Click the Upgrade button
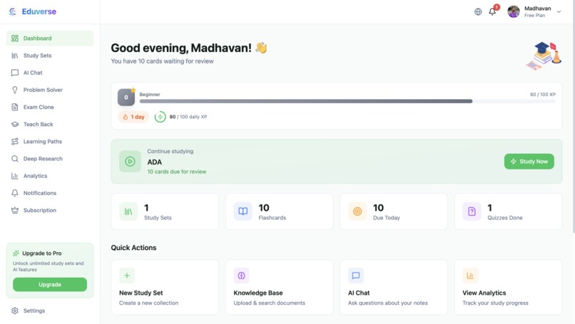Viewport: 575px width, 324px height. click(50, 284)
